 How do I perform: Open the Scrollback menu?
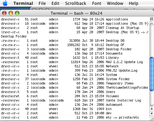coord(75,3)
